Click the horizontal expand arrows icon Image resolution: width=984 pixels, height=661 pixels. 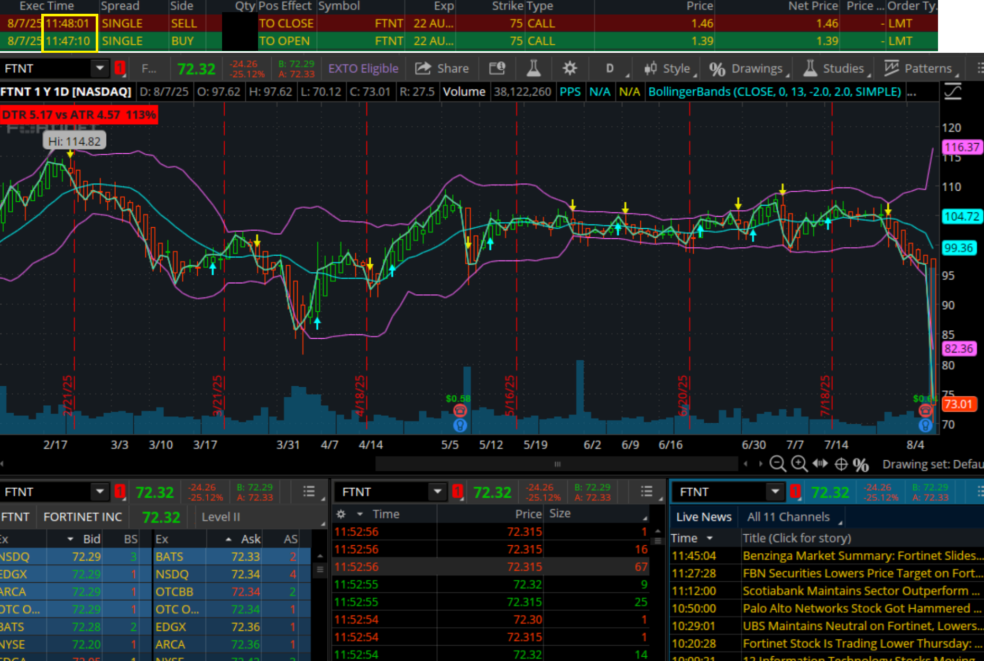point(820,464)
